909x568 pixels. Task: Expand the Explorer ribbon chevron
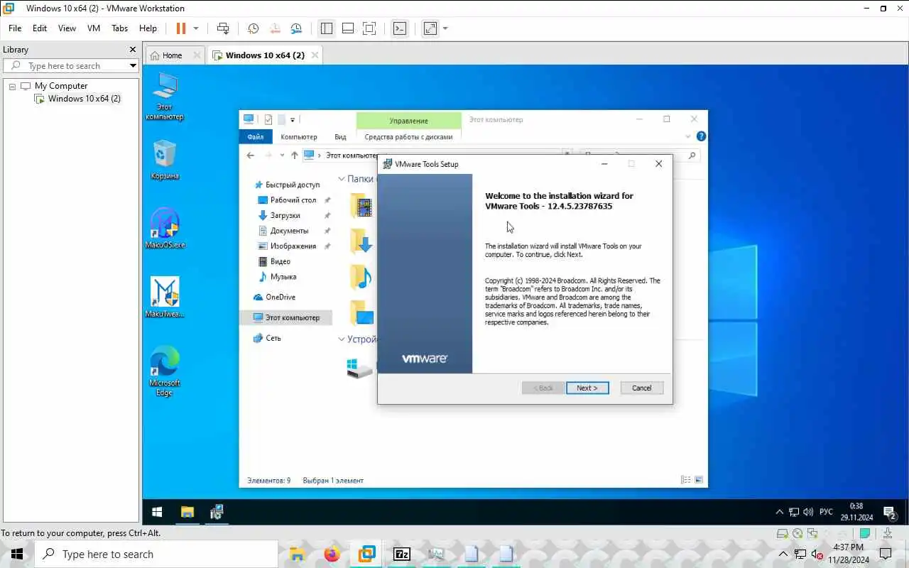(688, 136)
